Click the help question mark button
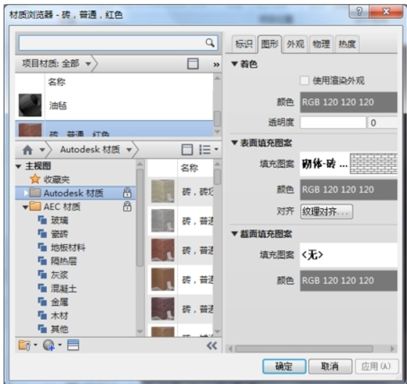Viewport: 407px width, 384px height. coord(359,11)
